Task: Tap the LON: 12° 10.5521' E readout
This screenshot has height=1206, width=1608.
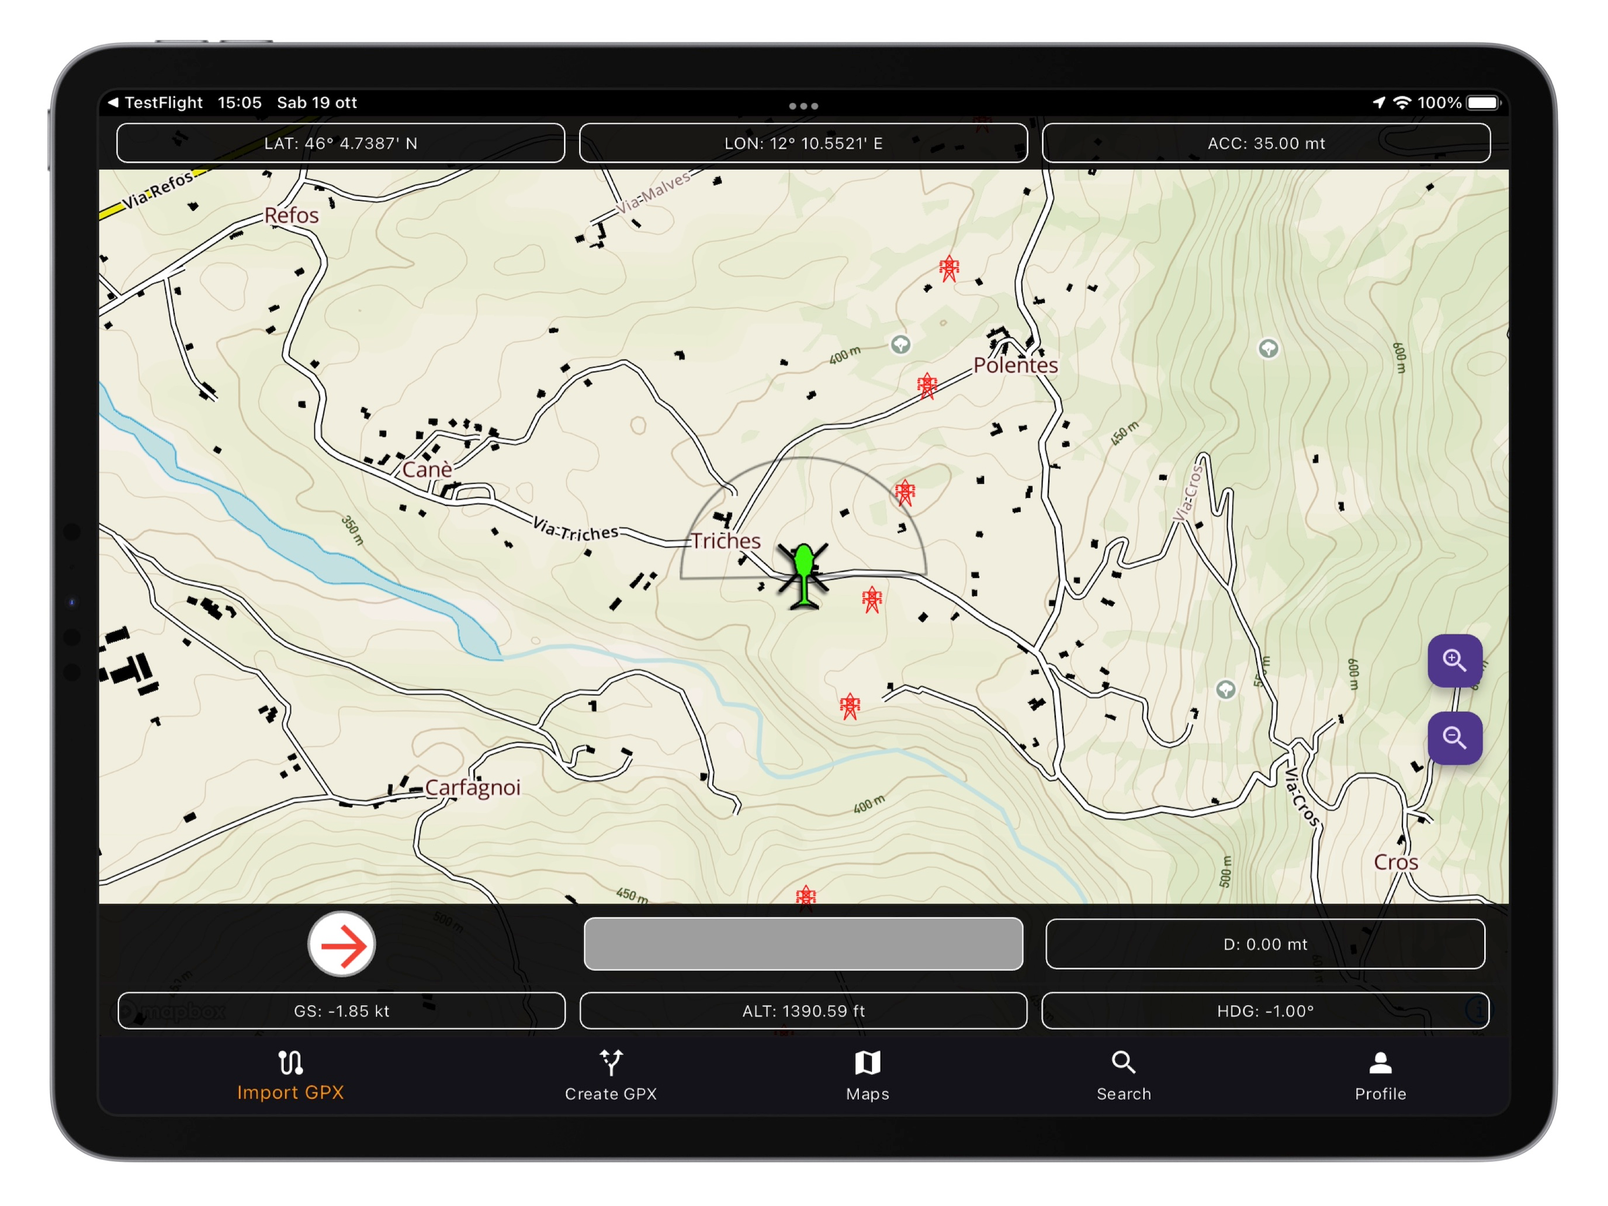Action: [x=803, y=143]
